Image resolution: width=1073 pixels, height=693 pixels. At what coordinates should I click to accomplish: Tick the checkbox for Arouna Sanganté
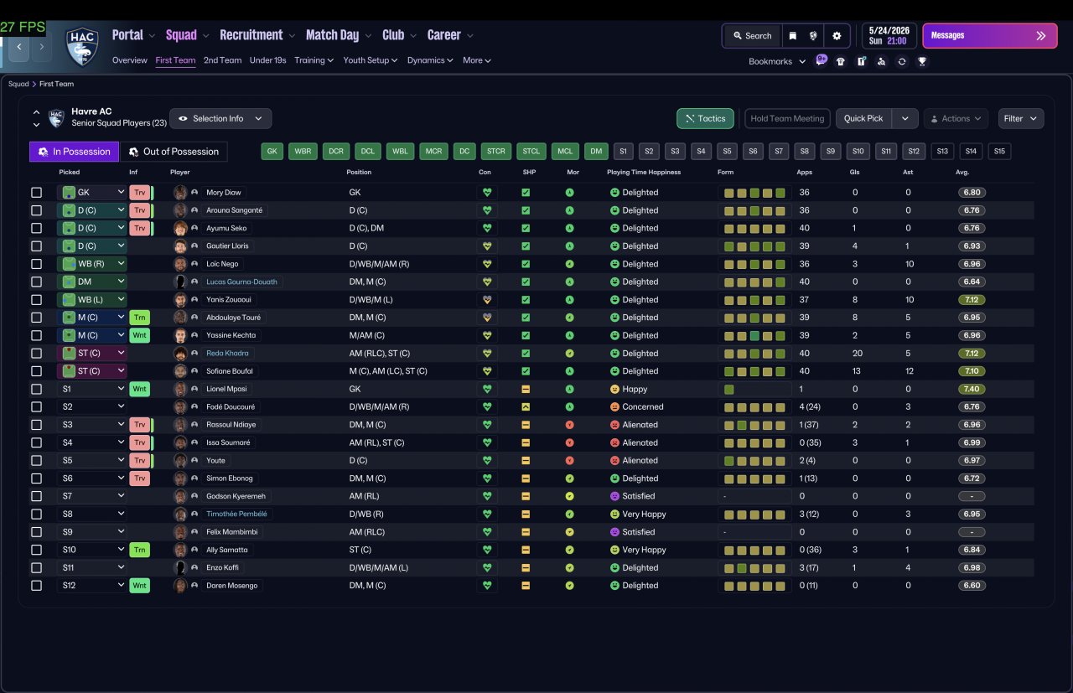(x=36, y=210)
